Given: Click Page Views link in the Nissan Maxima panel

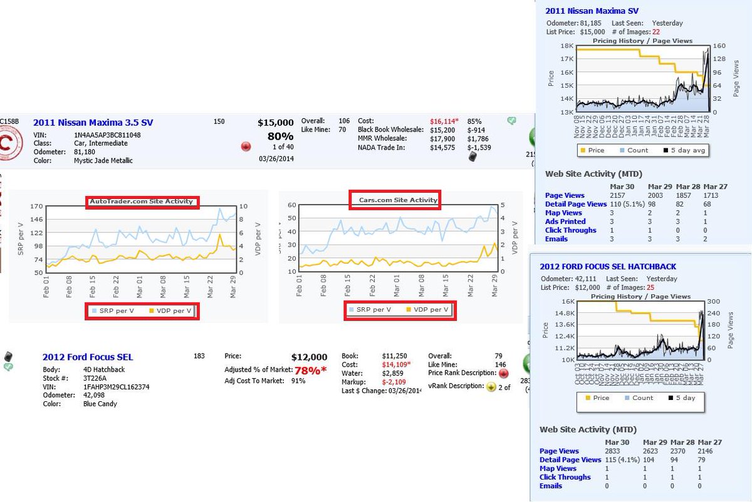Looking at the screenshot, I should click(x=564, y=195).
